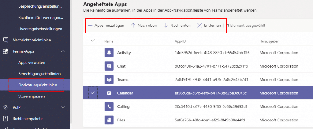
Task: Click the Teams-Apps sidebar icon
Action: (6, 51)
